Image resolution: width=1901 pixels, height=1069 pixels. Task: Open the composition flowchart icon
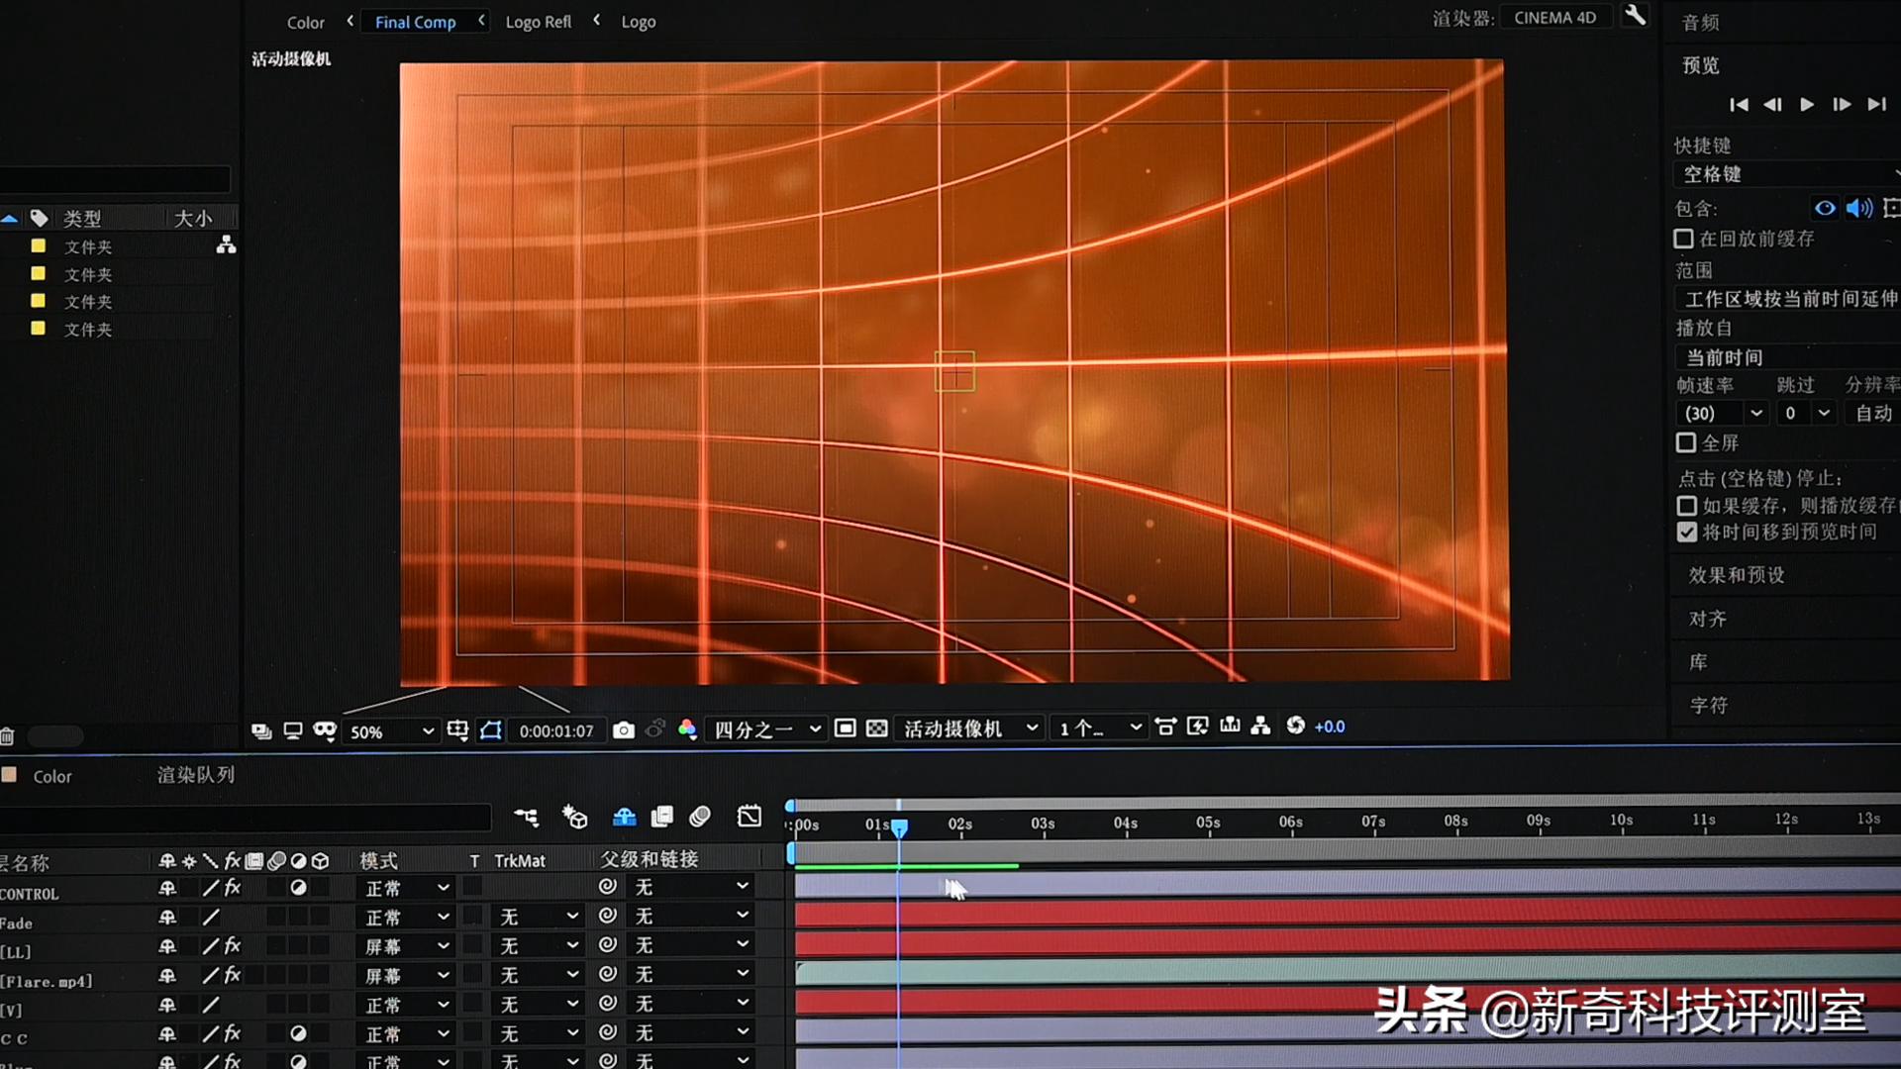[1259, 727]
